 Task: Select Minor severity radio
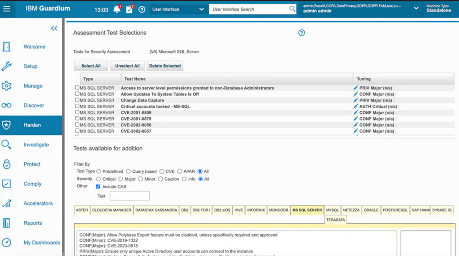(140, 179)
